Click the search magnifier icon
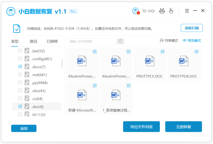 [x=120, y=41]
